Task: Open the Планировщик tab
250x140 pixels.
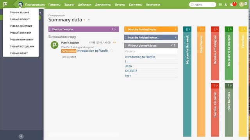Action: coord(35,5)
